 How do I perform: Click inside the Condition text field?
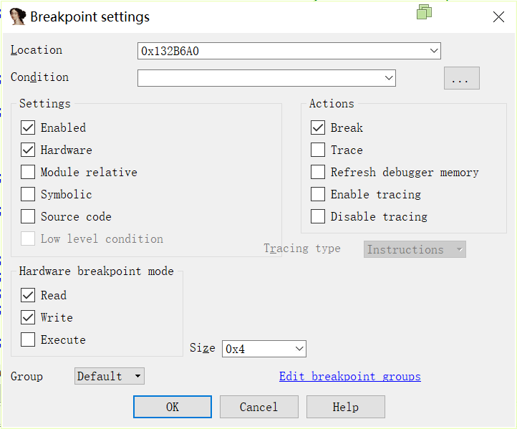click(261, 78)
